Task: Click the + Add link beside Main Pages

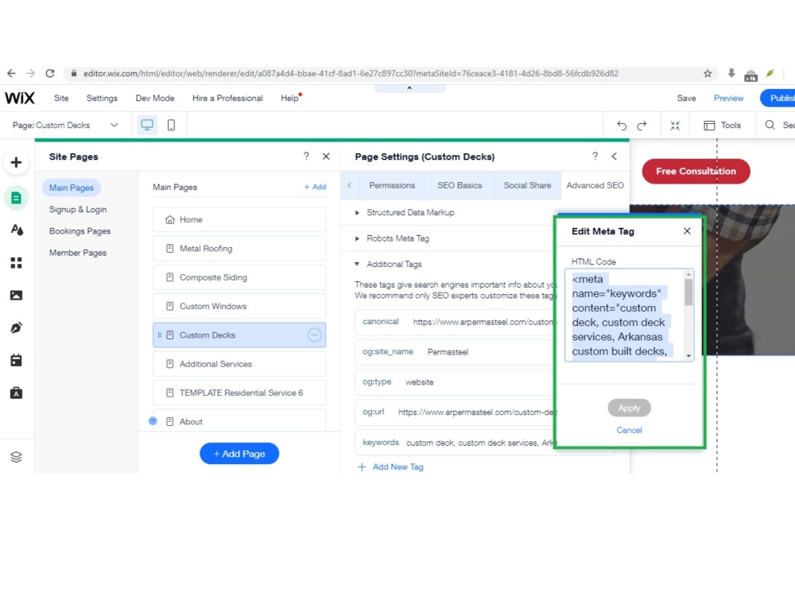Action: point(315,187)
